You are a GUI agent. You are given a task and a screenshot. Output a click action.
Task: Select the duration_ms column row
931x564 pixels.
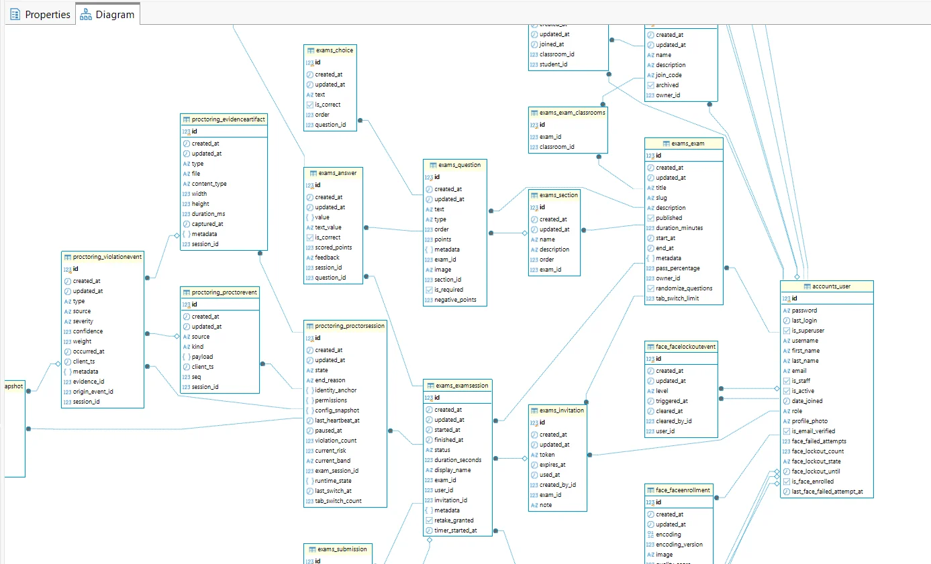click(x=224, y=214)
